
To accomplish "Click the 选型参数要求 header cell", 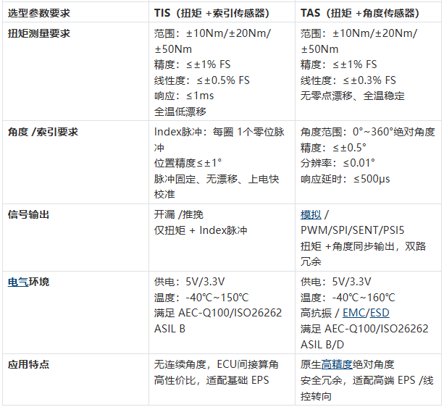I will pos(39,13).
